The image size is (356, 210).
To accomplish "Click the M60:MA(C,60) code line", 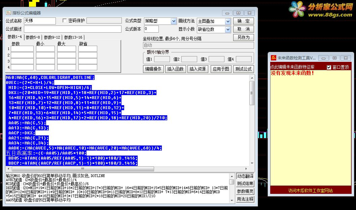I will (x=50, y=78).
